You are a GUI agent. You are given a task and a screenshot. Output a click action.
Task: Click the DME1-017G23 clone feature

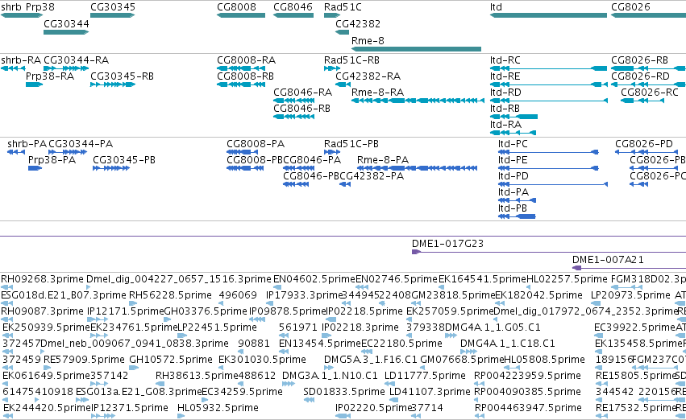549,252
